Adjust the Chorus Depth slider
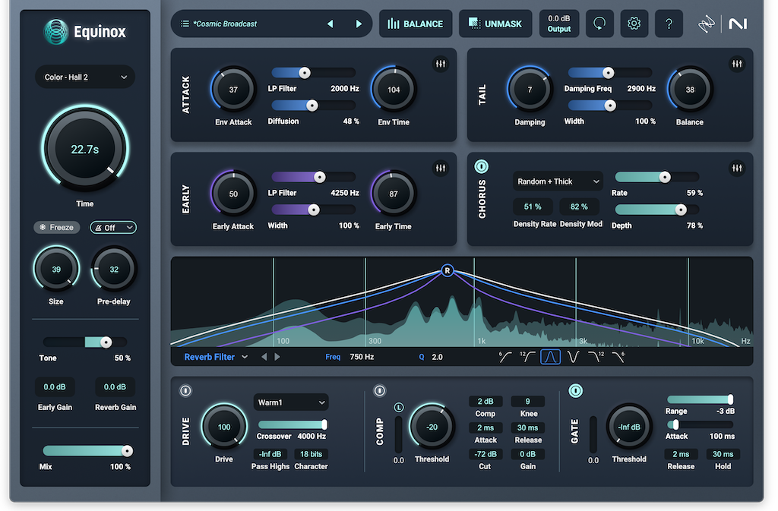Viewport: 778px width, 511px height. [657, 210]
